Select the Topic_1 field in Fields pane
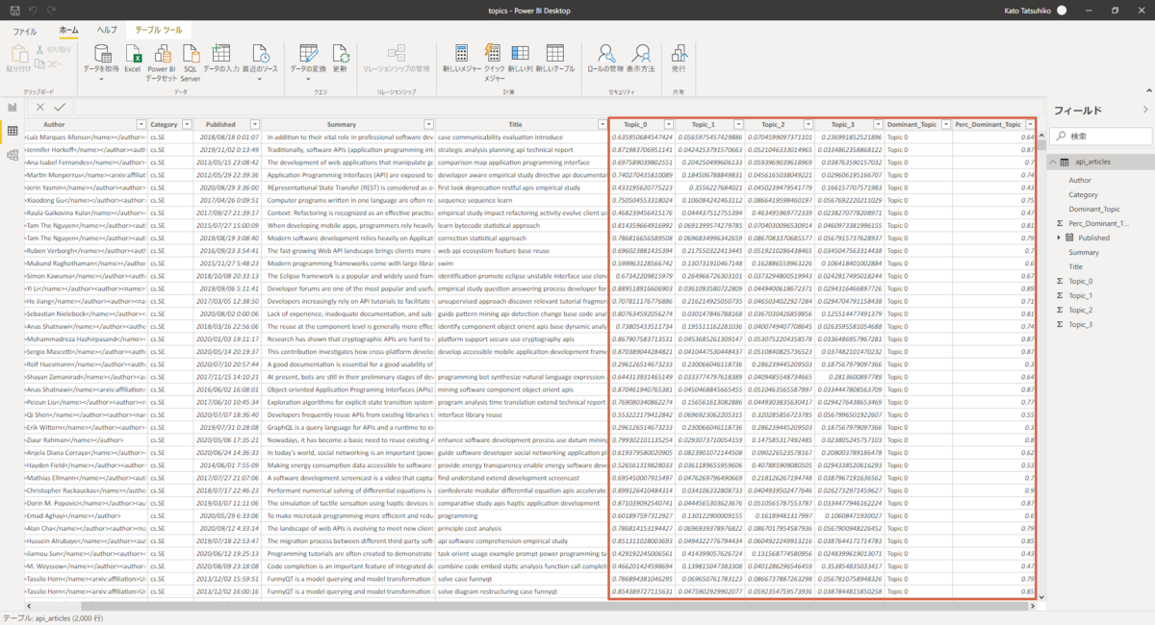The height and width of the screenshot is (625, 1155). (x=1081, y=295)
